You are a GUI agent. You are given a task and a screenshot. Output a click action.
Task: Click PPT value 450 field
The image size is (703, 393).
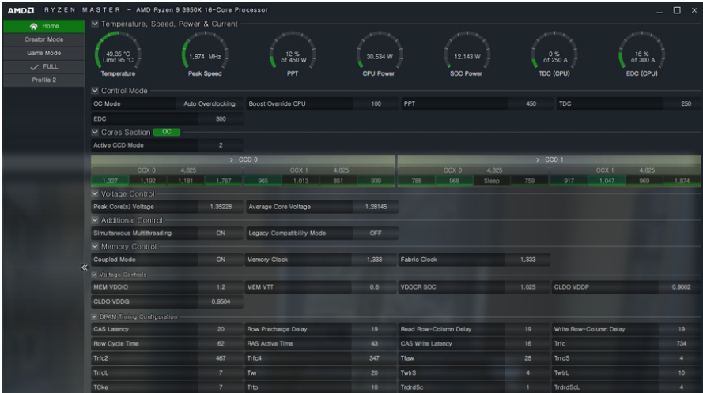531,103
